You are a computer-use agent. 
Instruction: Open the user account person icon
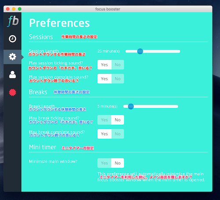[12, 75]
